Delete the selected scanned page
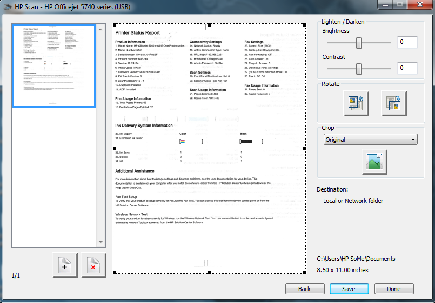Viewport: 435px width, 303px height. [93, 265]
